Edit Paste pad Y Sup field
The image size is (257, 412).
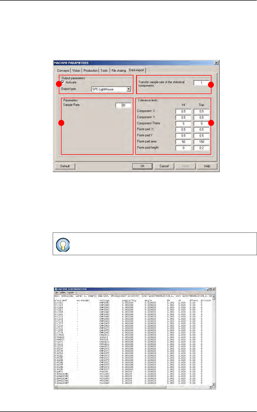202,136
